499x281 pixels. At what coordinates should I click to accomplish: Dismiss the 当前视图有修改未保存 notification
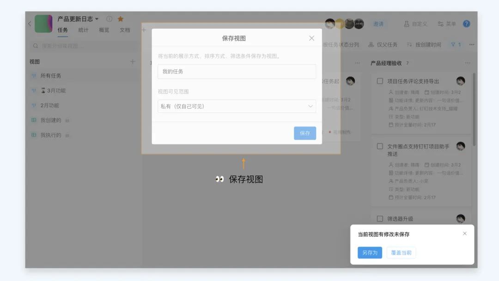coord(465,233)
